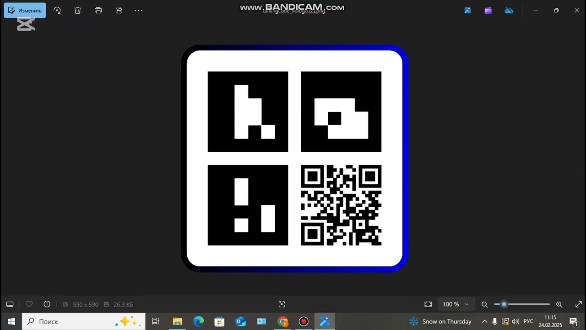Click the Поиск taskbar search box
This screenshot has width=586, height=330.
tap(84, 321)
